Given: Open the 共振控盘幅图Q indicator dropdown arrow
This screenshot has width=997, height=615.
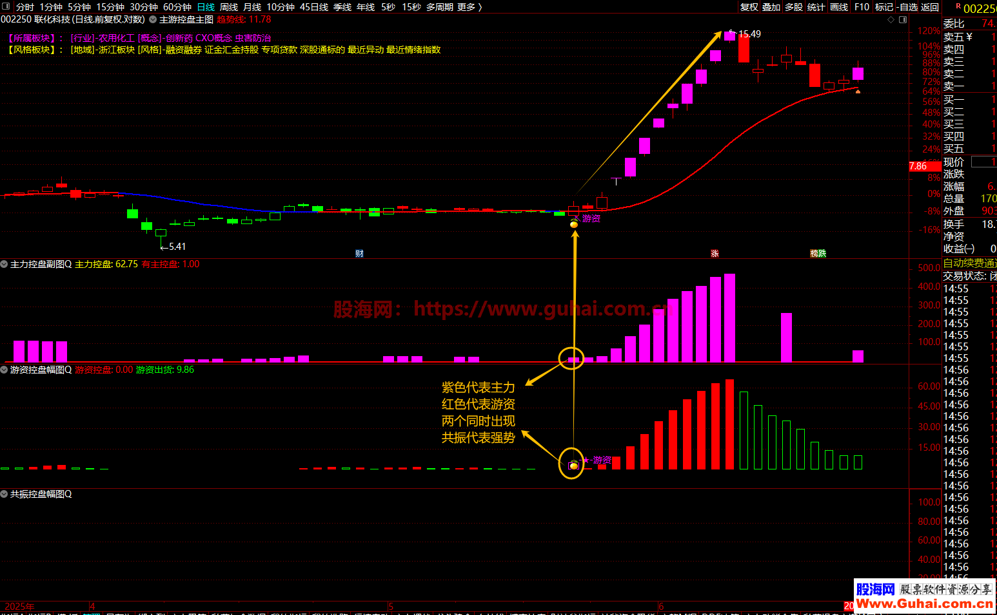Looking at the screenshot, I should point(5,494).
